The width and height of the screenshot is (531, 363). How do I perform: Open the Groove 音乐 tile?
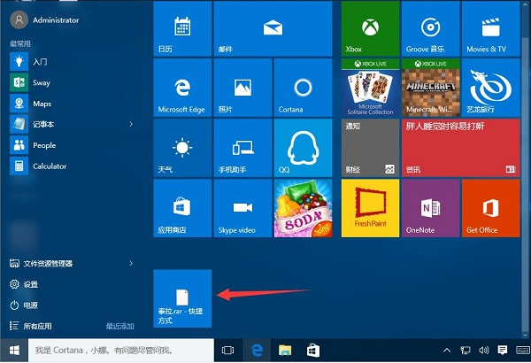[x=430, y=28]
